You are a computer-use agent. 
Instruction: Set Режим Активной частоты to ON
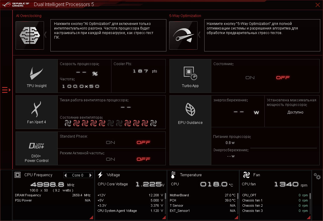[x=111, y=159]
